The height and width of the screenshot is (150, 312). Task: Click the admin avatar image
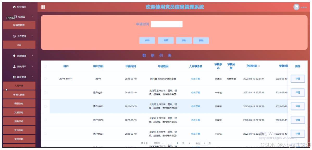296,7
